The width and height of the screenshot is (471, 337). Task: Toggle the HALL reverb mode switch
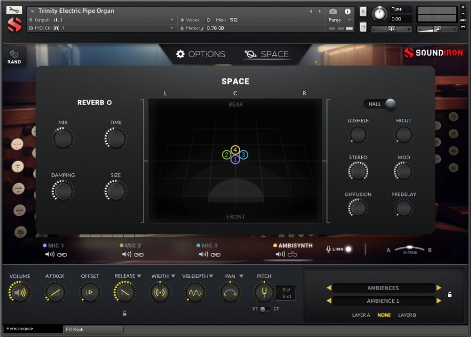(x=380, y=104)
